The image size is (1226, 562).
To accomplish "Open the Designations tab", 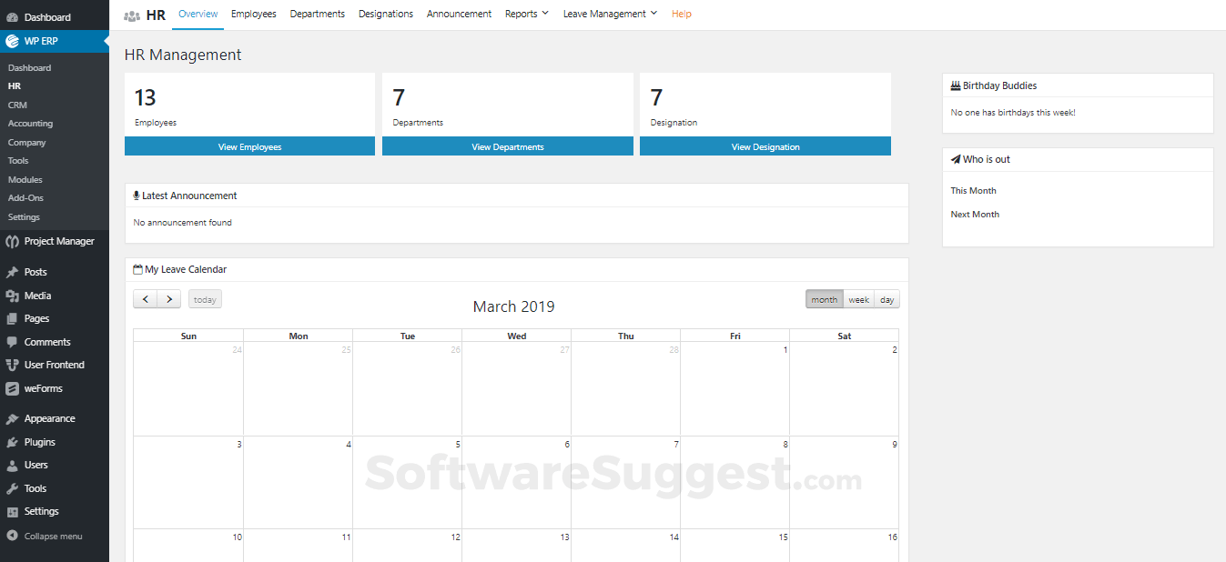I will pyautogui.click(x=386, y=13).
